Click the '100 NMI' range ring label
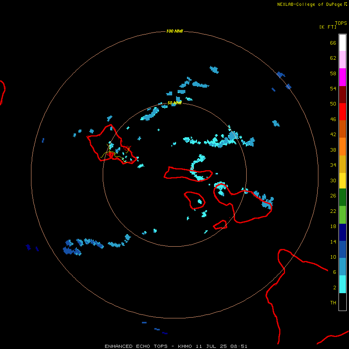The image size is (349, 349). 174,31
